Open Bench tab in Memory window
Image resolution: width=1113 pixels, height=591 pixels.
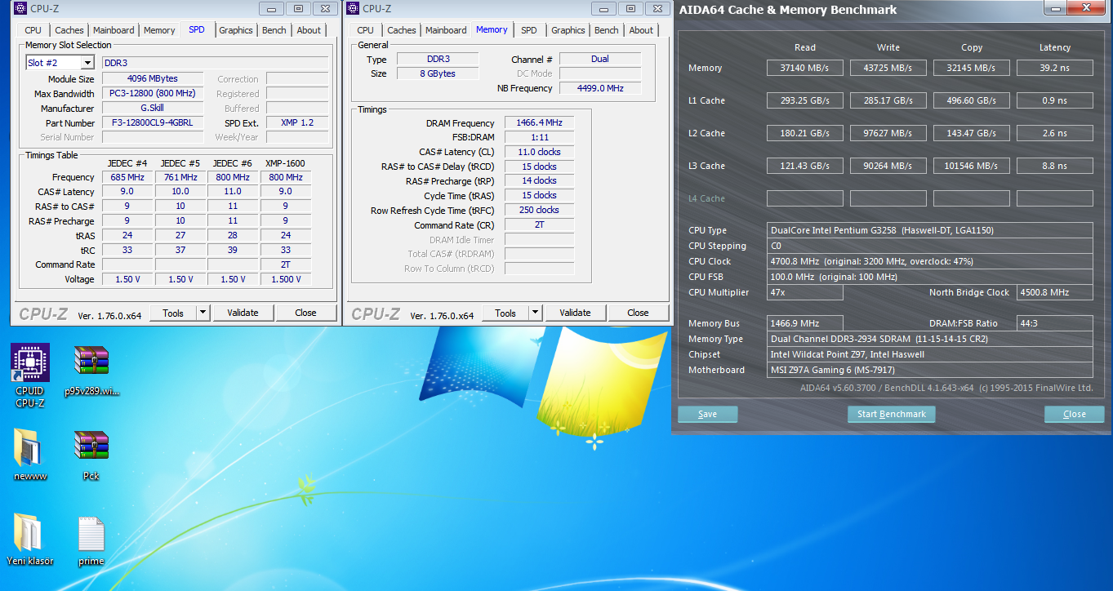coord(607,30)
